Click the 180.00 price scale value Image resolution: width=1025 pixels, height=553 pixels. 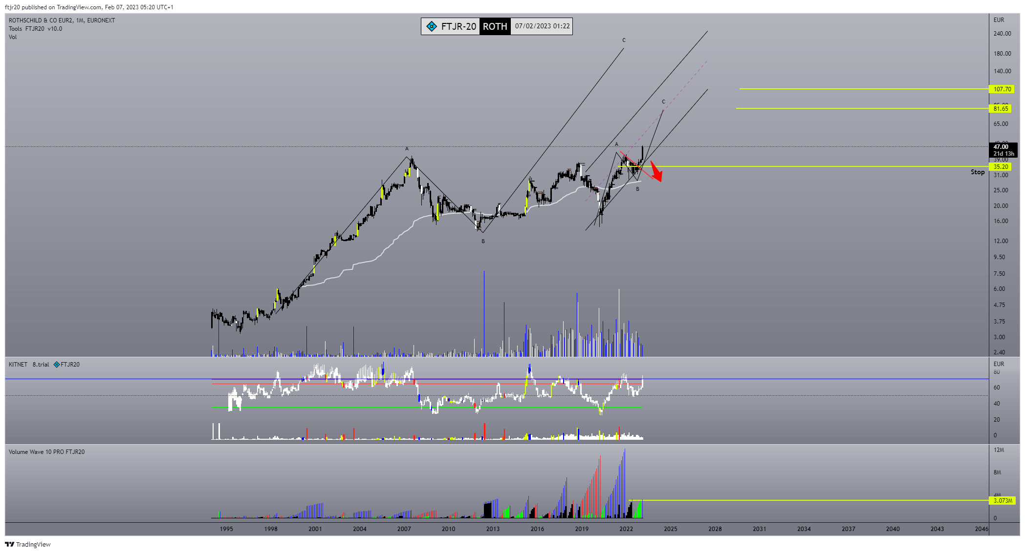click(1002, 54)
